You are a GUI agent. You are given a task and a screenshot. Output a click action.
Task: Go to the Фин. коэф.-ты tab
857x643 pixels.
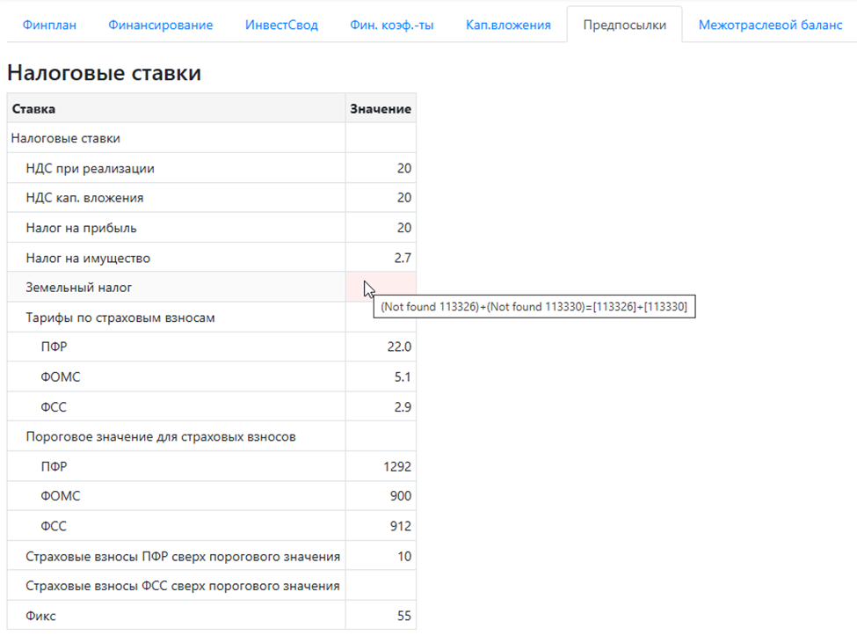click(391, 25)
